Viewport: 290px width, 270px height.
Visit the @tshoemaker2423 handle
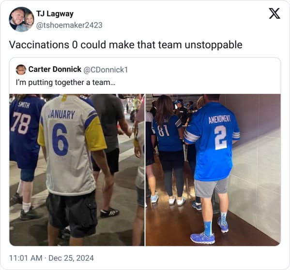pyautogui.click(x=69, y=25)
